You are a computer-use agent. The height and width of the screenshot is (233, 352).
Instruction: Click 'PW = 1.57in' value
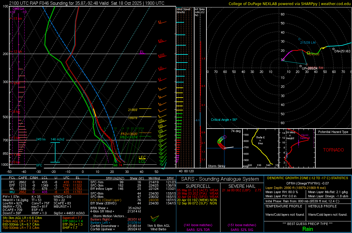click(11, 197)
